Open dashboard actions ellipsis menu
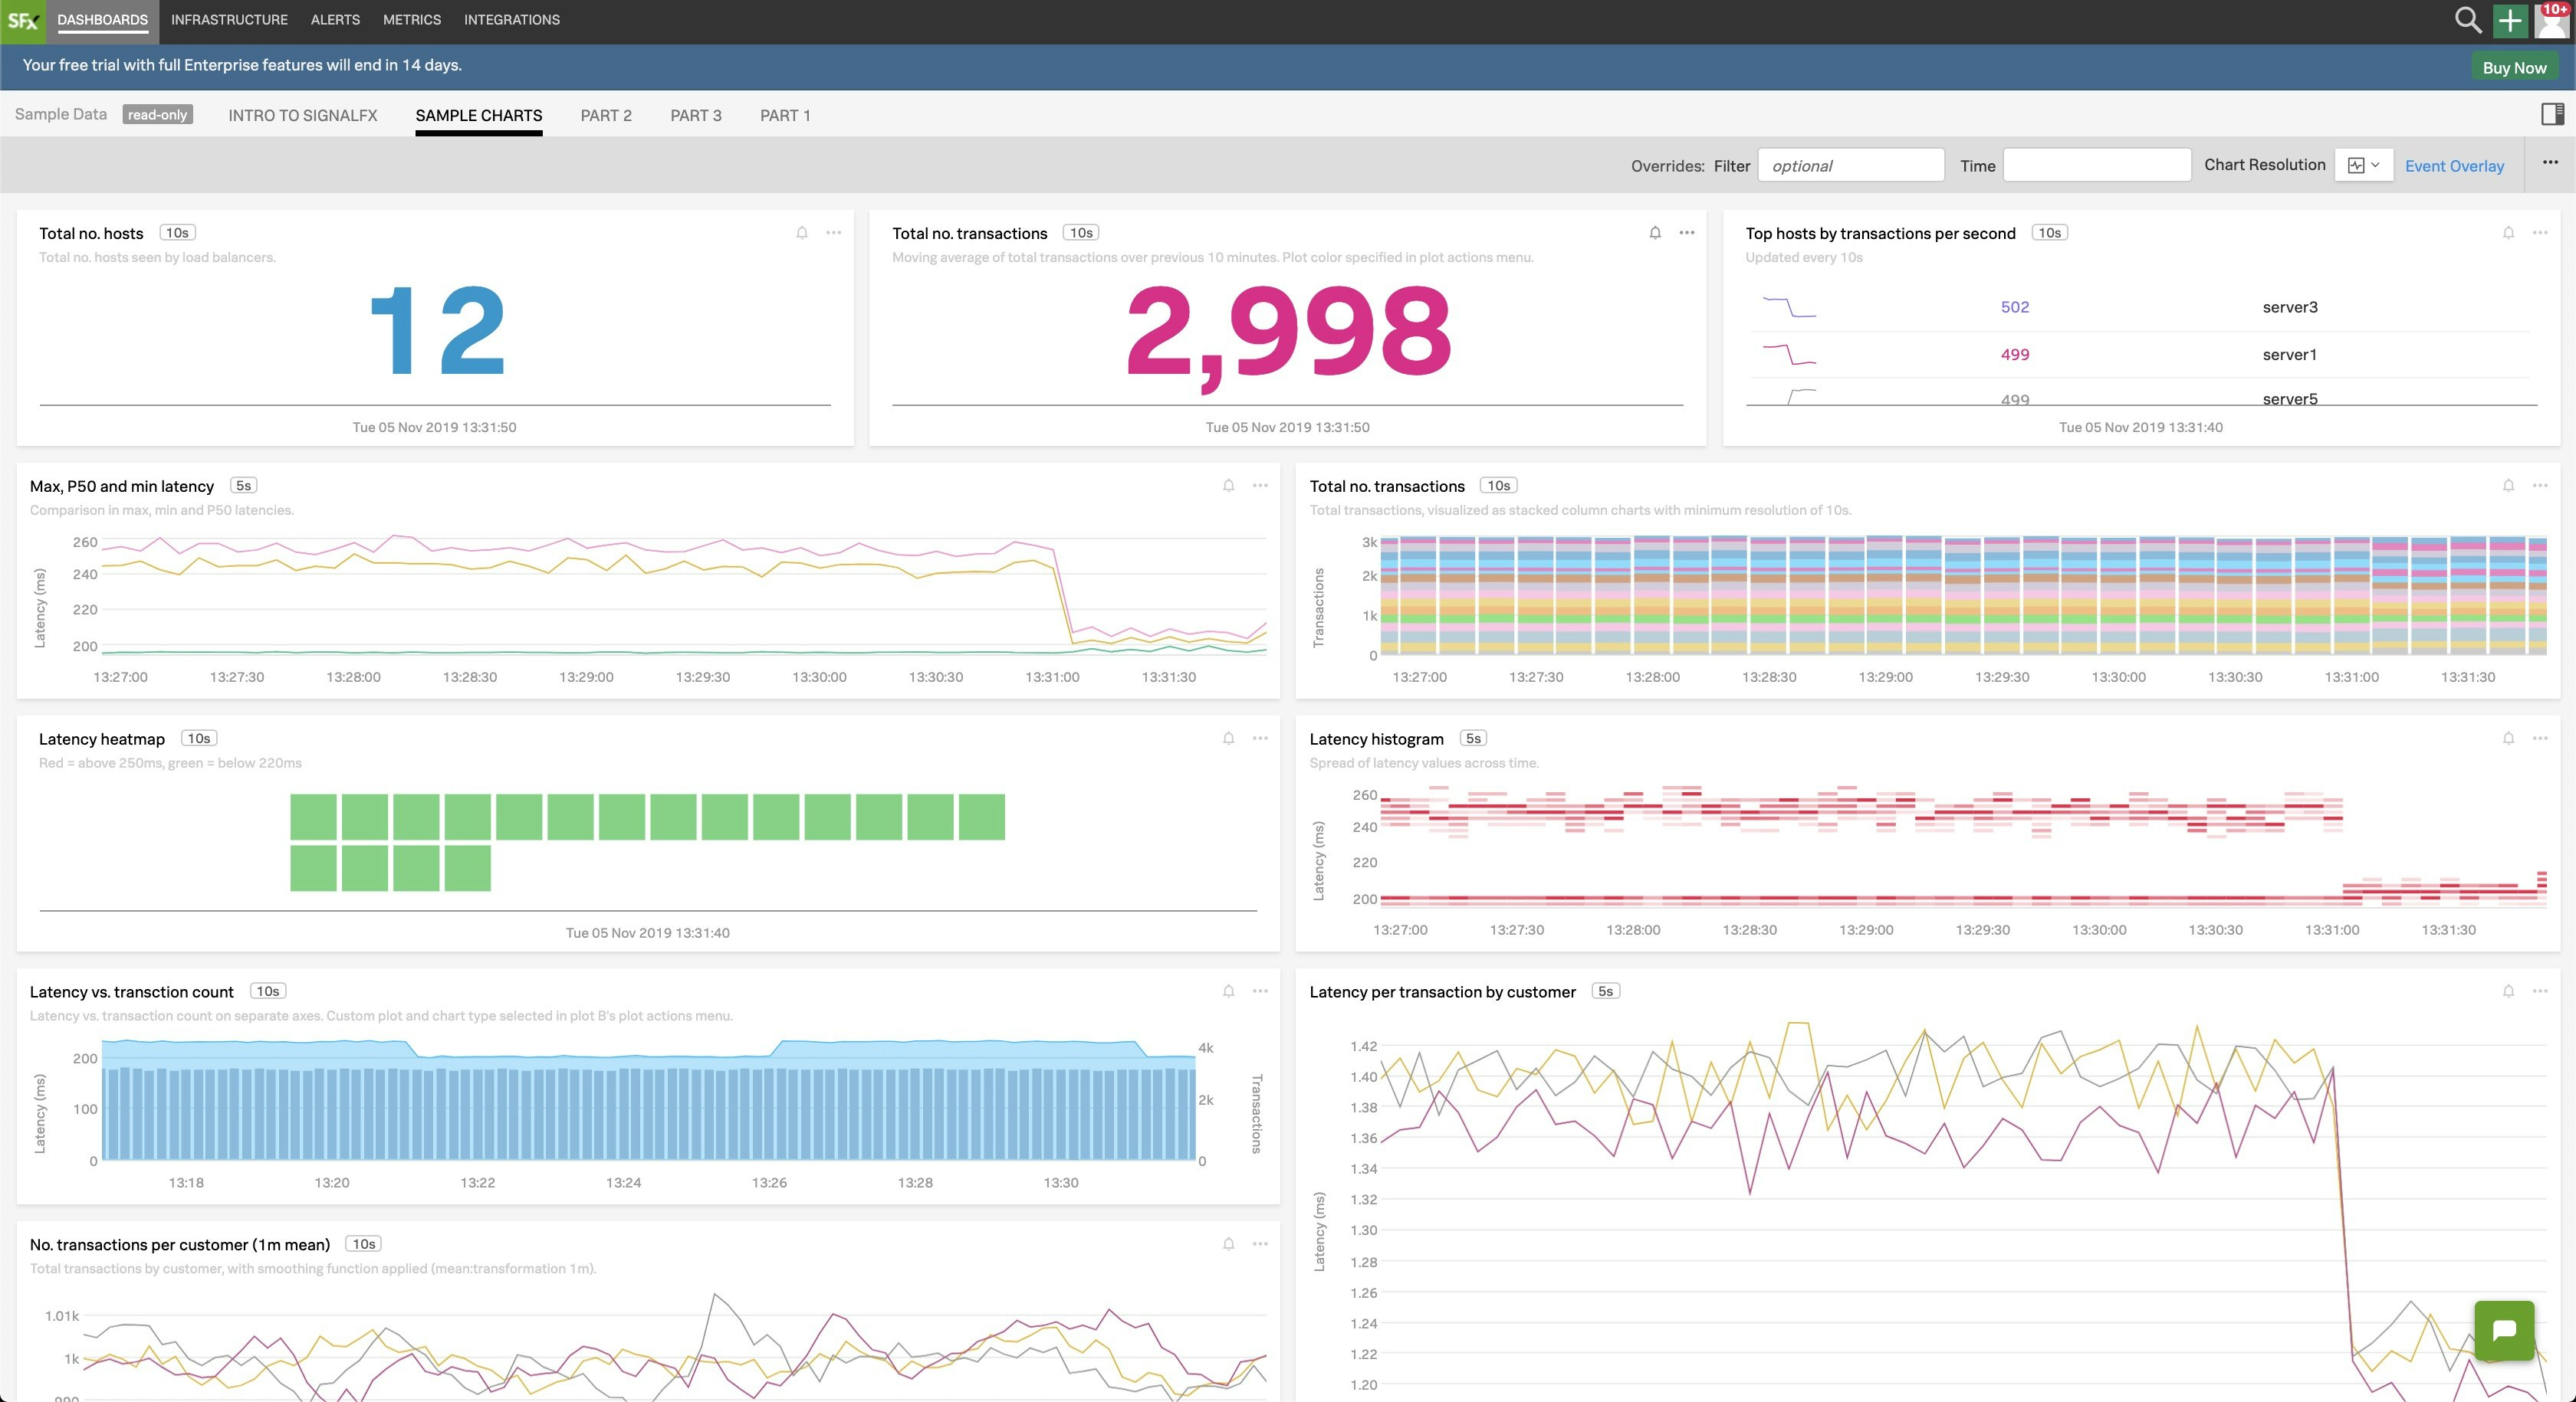Viewport: 2576px width, 1402px height. [2550, 162]
